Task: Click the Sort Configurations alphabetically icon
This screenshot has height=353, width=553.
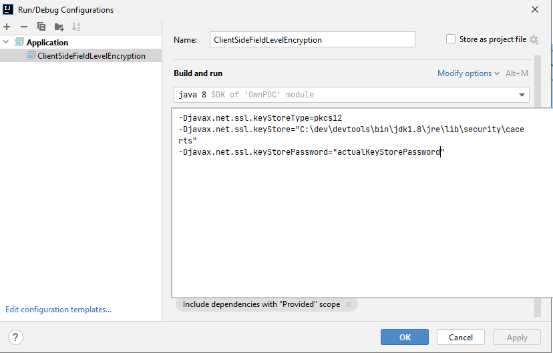Action: (76, 27)
